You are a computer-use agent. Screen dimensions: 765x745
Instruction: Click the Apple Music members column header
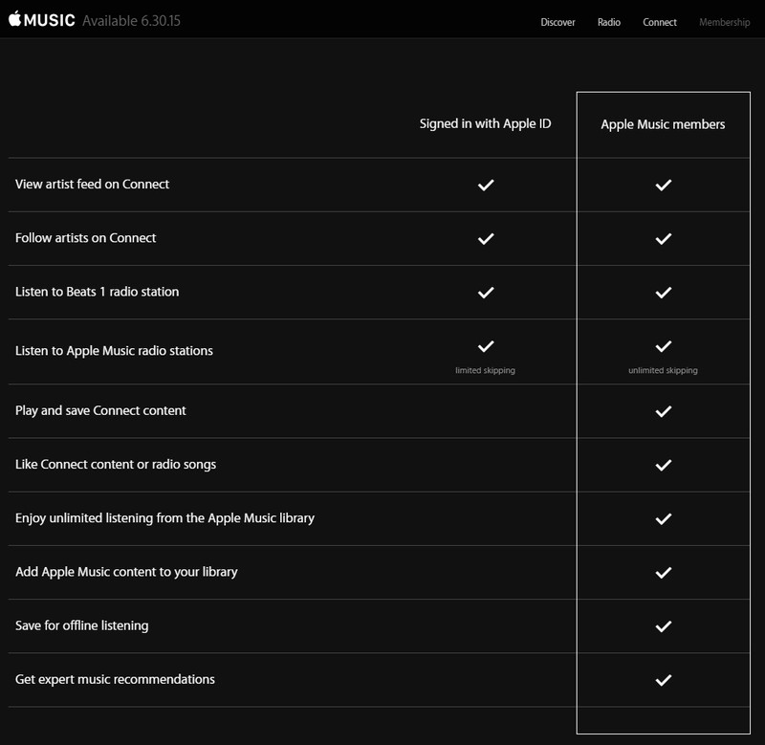(663, 124)
